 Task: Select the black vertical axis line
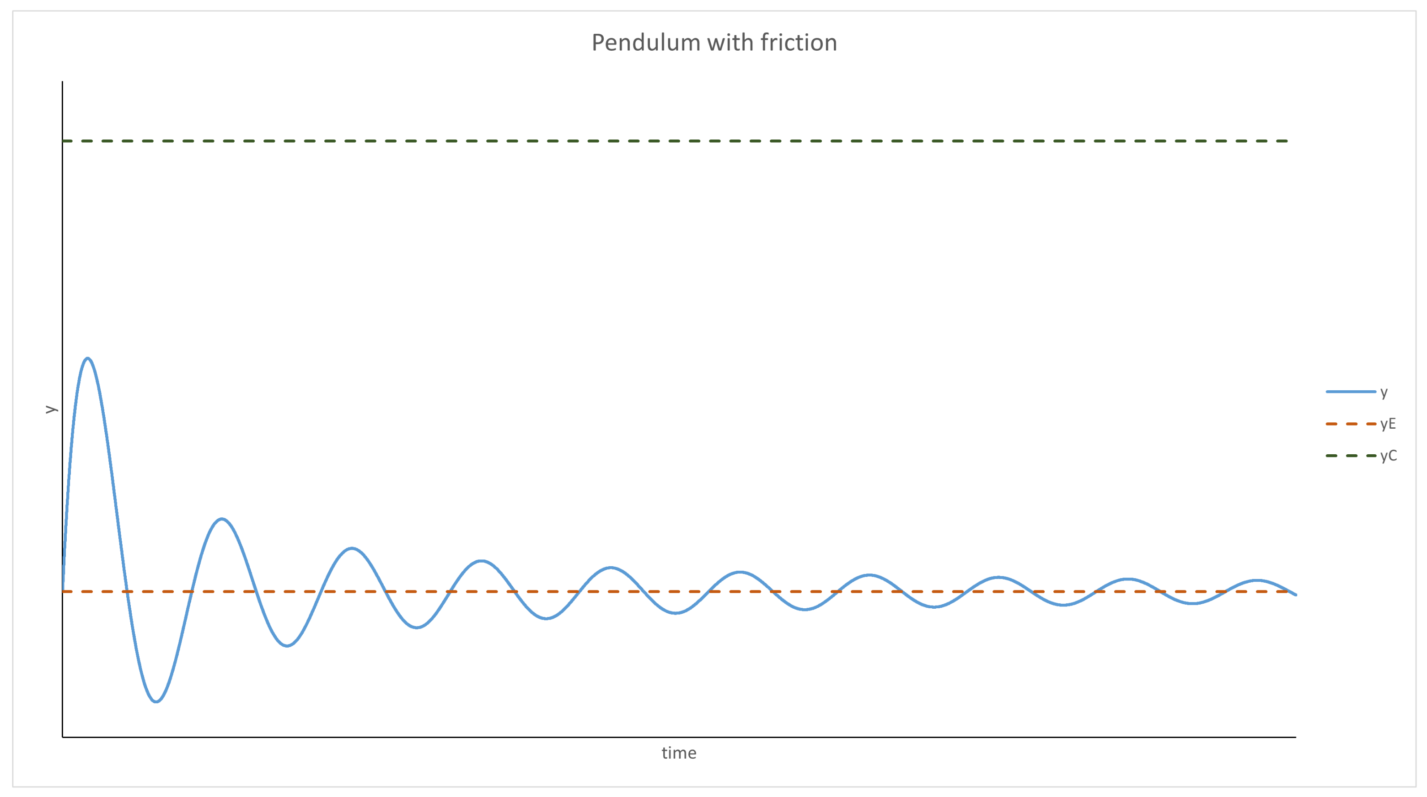(x=63, y=277)
